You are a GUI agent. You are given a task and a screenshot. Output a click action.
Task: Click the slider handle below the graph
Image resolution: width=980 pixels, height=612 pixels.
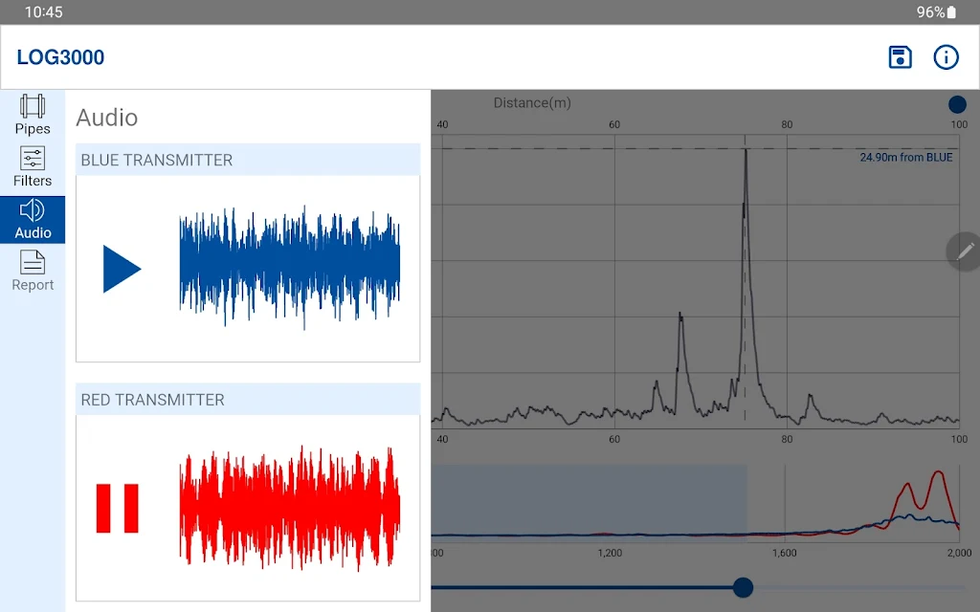pyautogui.click(x=742, y=587)
